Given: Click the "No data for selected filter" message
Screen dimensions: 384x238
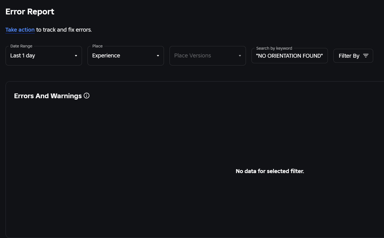Looking at the screenshot, I should 270,171.
